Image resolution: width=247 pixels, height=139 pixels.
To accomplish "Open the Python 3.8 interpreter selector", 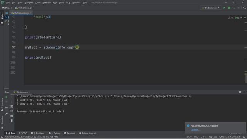I will 230,137.
